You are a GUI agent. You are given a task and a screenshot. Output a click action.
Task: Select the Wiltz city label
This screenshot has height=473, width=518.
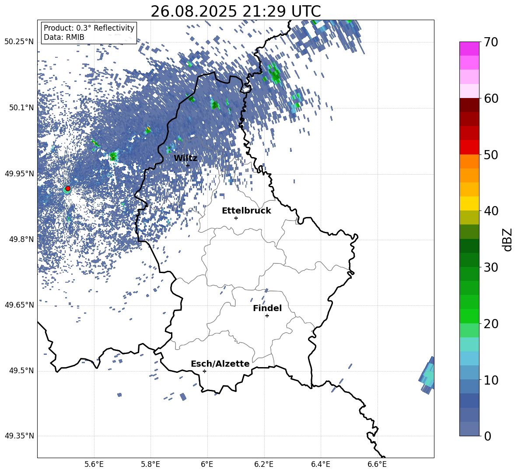[185, 158]
